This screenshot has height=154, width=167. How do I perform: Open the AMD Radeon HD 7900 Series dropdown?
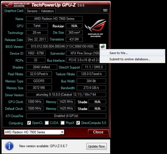pyautogui.click(x=34, y=132)
